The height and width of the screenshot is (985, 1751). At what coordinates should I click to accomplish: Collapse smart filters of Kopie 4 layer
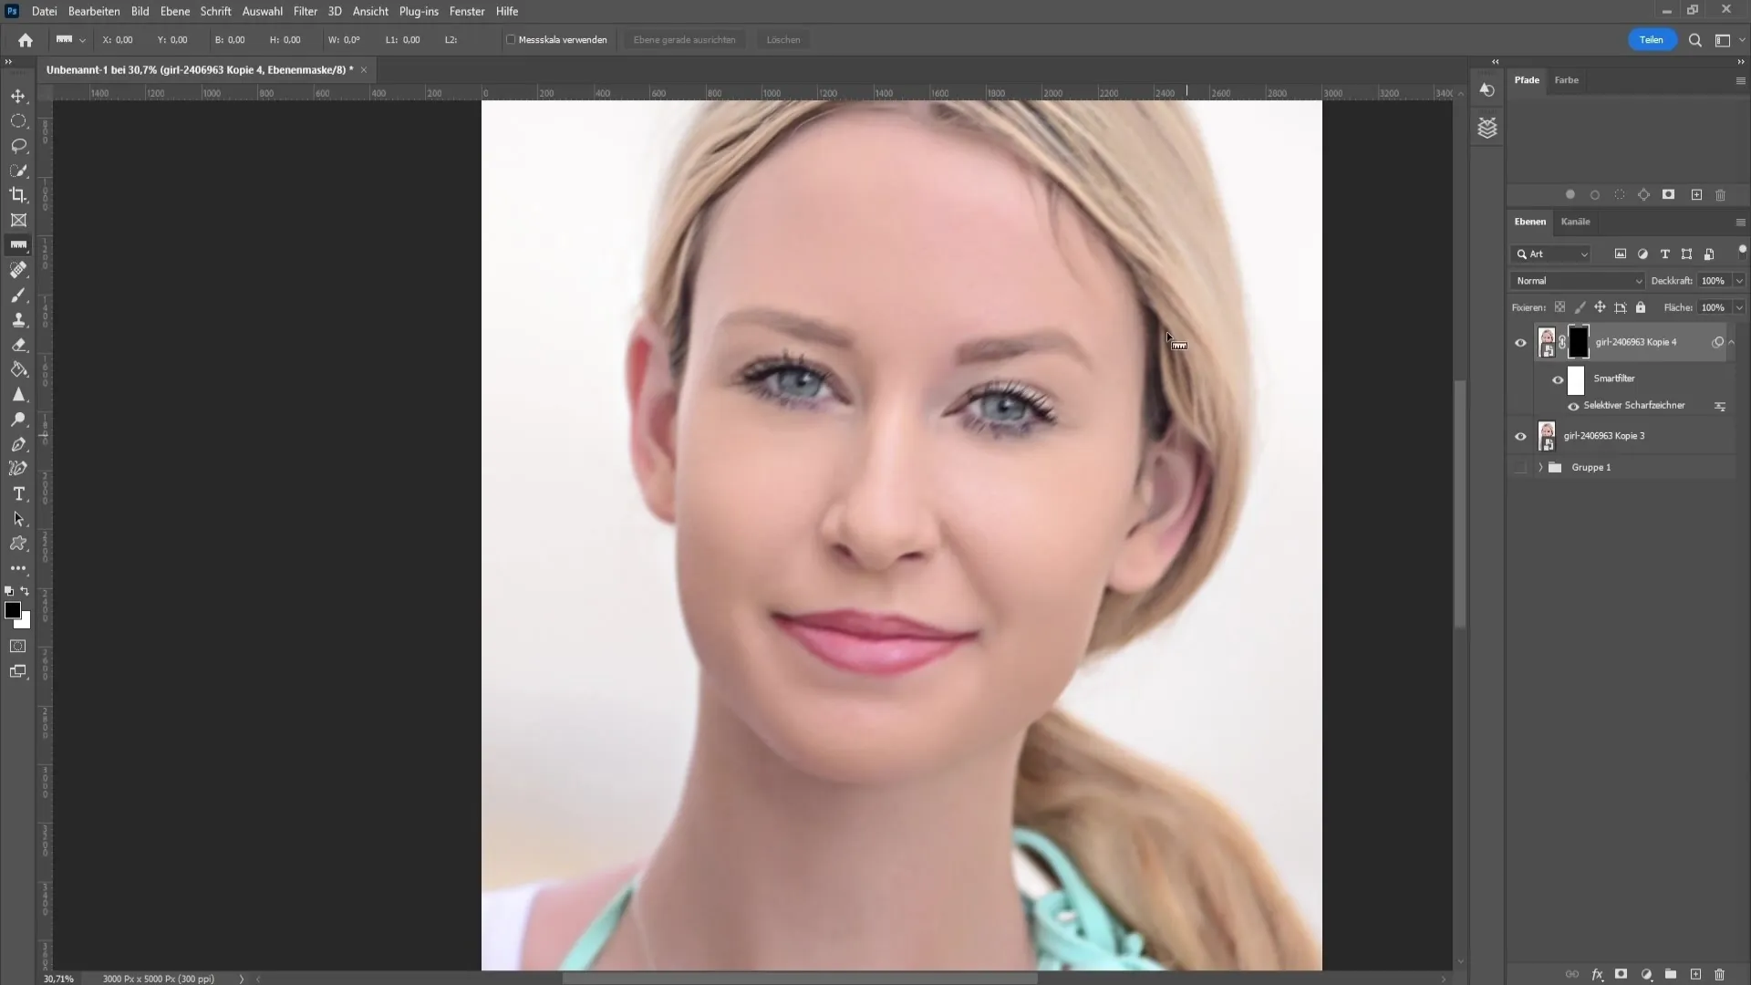1731,342
